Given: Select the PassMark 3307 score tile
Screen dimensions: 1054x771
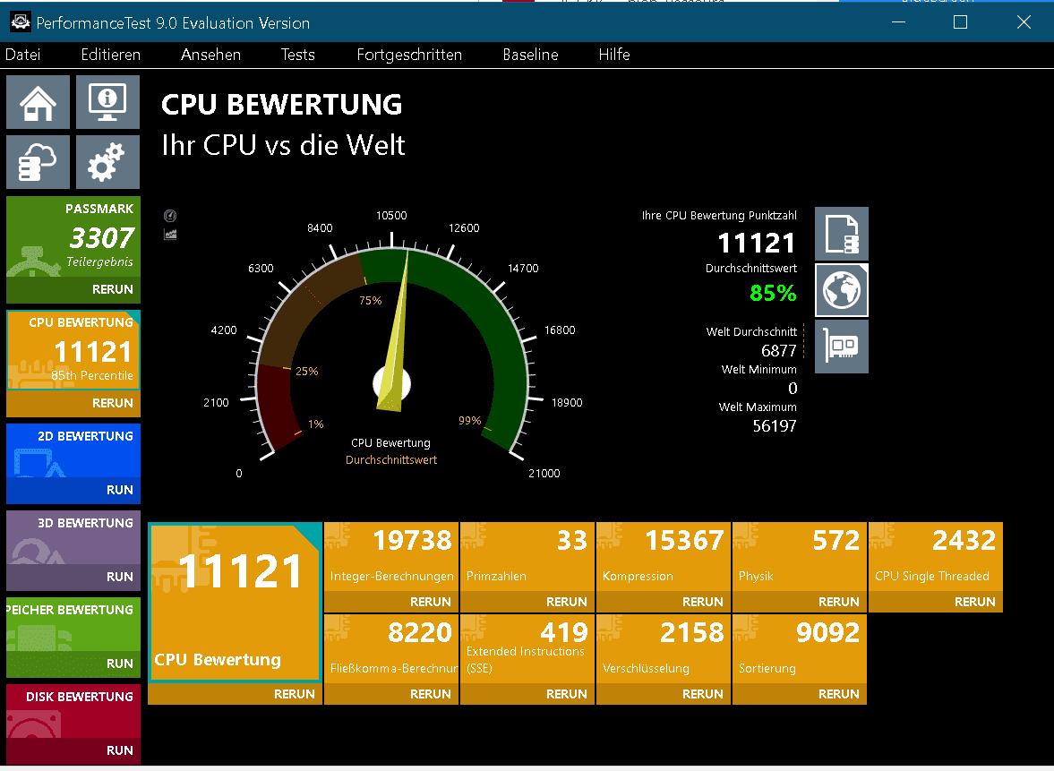Looking at the screenshot, I should tap(73, 236).
